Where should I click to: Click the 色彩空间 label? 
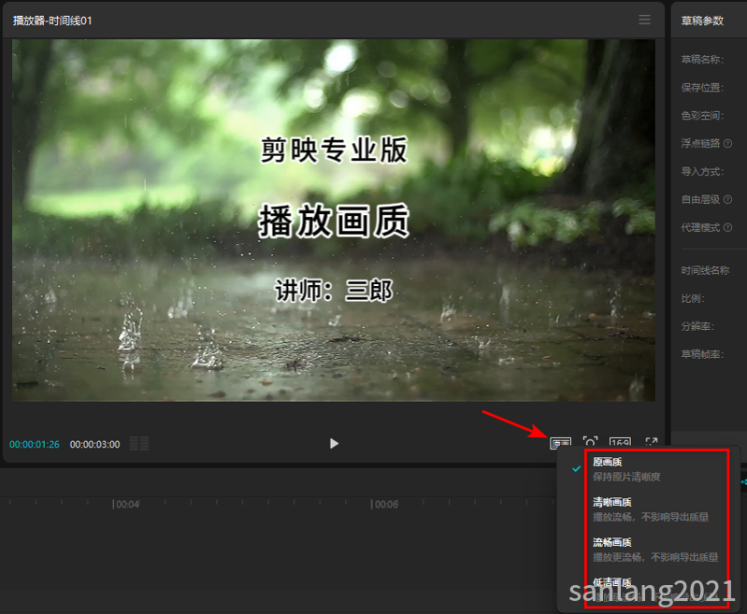[x=702, y=116]
